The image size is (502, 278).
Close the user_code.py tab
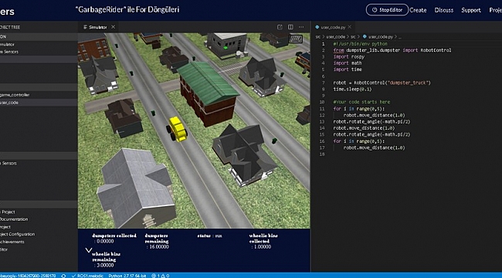(350, 27)
